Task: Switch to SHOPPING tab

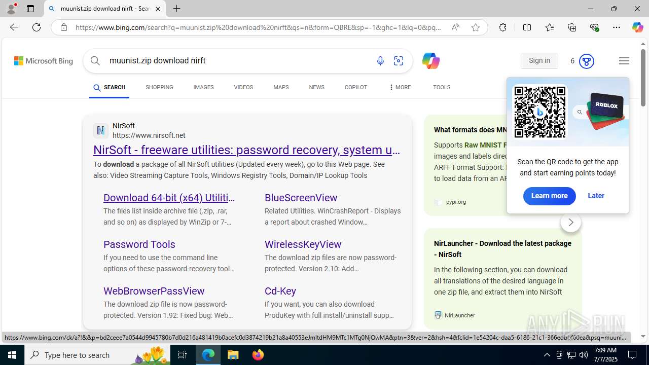Action: point(159,88)
